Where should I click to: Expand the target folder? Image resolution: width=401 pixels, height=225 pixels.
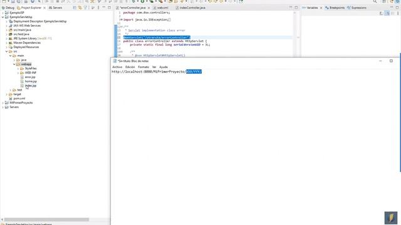7,94
